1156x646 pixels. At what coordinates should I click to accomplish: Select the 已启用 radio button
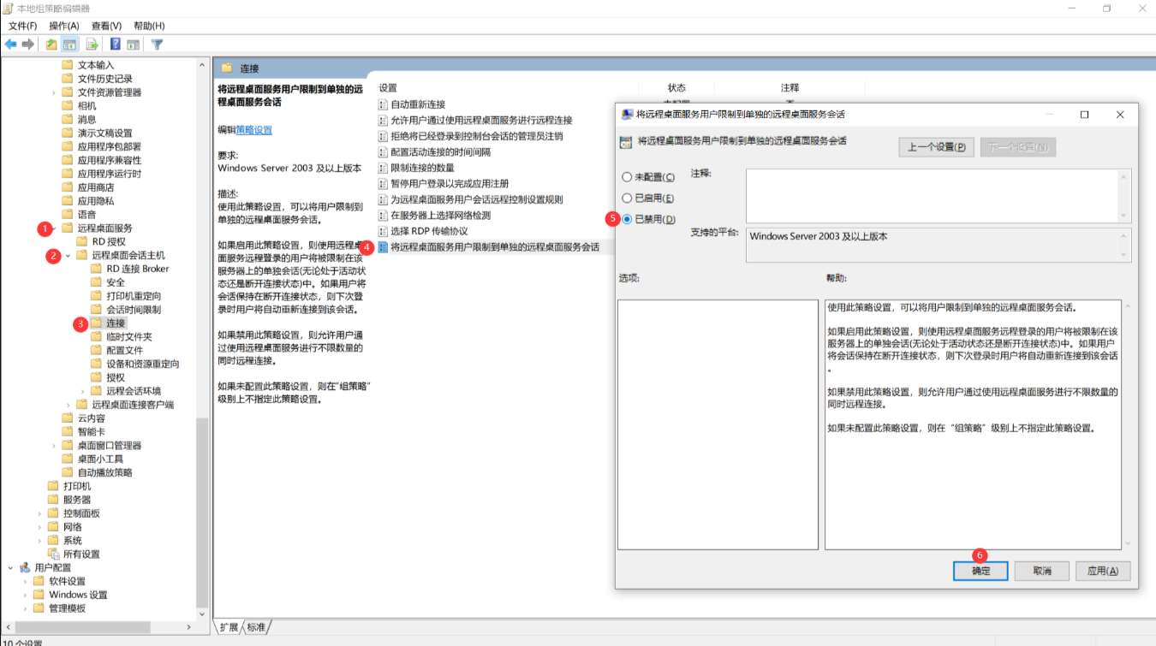pos(628,199)
